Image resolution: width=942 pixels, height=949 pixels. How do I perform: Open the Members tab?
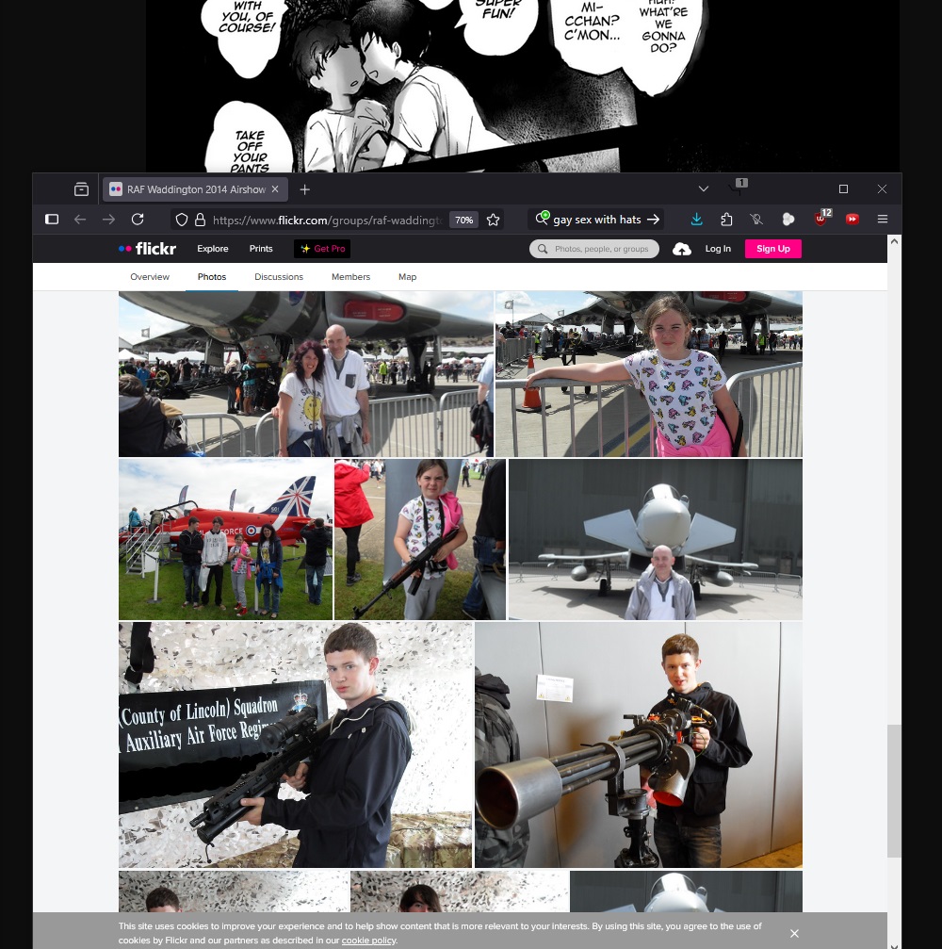coord(351,276)
